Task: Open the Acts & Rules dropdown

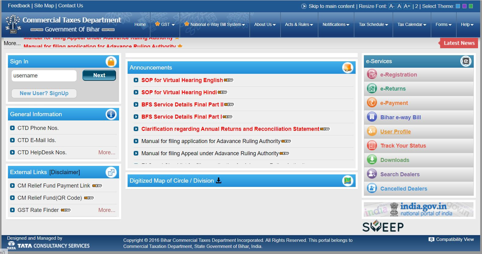Action: click(299, 24)
